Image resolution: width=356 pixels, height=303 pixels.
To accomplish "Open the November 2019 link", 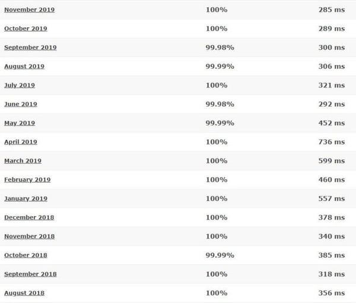I will (x=30, y=9).
